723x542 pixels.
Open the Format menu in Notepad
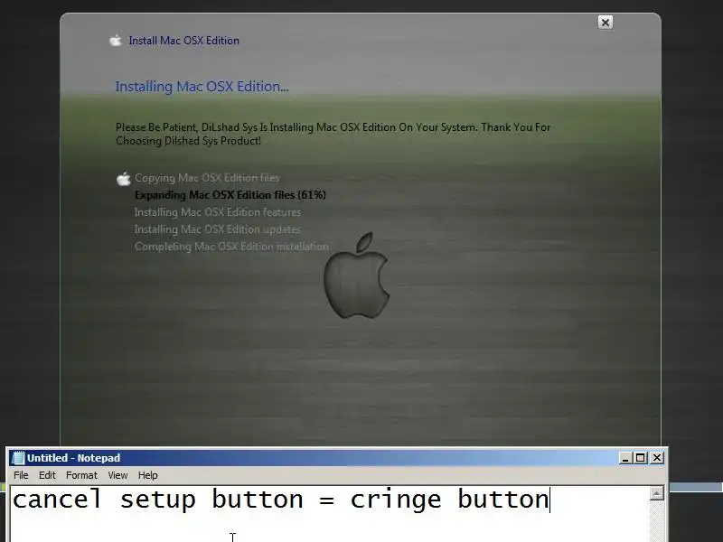[x=81, y=475]
